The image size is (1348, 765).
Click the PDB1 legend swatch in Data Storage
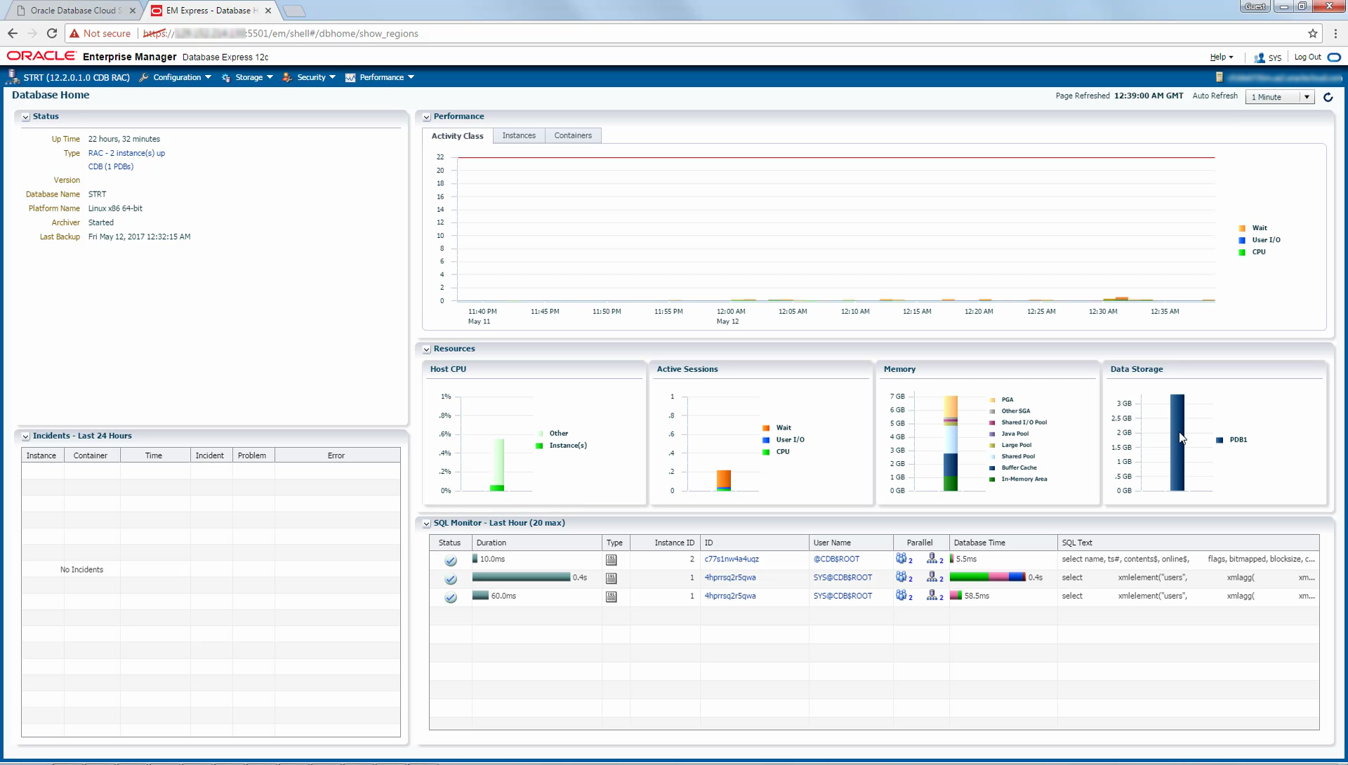click(1220, 440)
